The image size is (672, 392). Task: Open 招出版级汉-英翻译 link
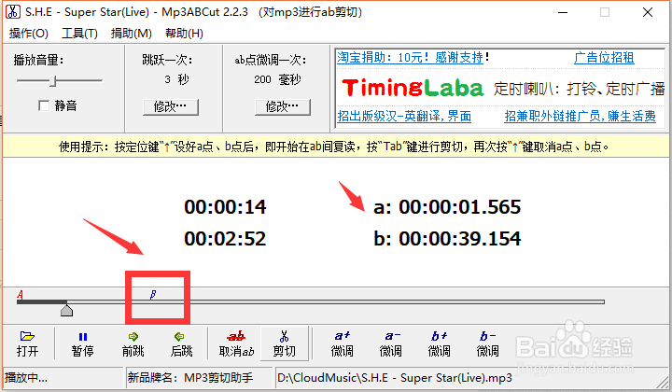[404, 116]
